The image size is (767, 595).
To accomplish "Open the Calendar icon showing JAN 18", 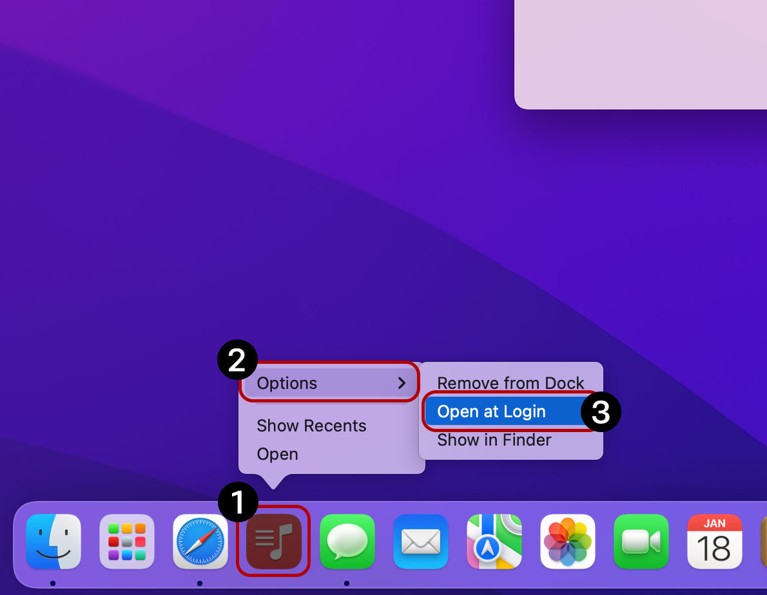I will (x=715, y=541).
